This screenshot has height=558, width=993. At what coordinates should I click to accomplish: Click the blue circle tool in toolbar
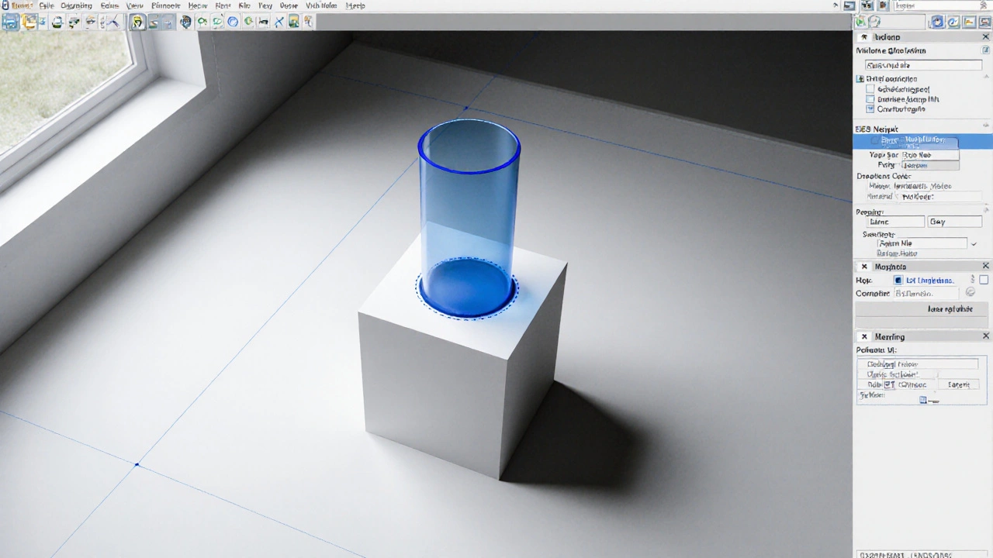233,22
